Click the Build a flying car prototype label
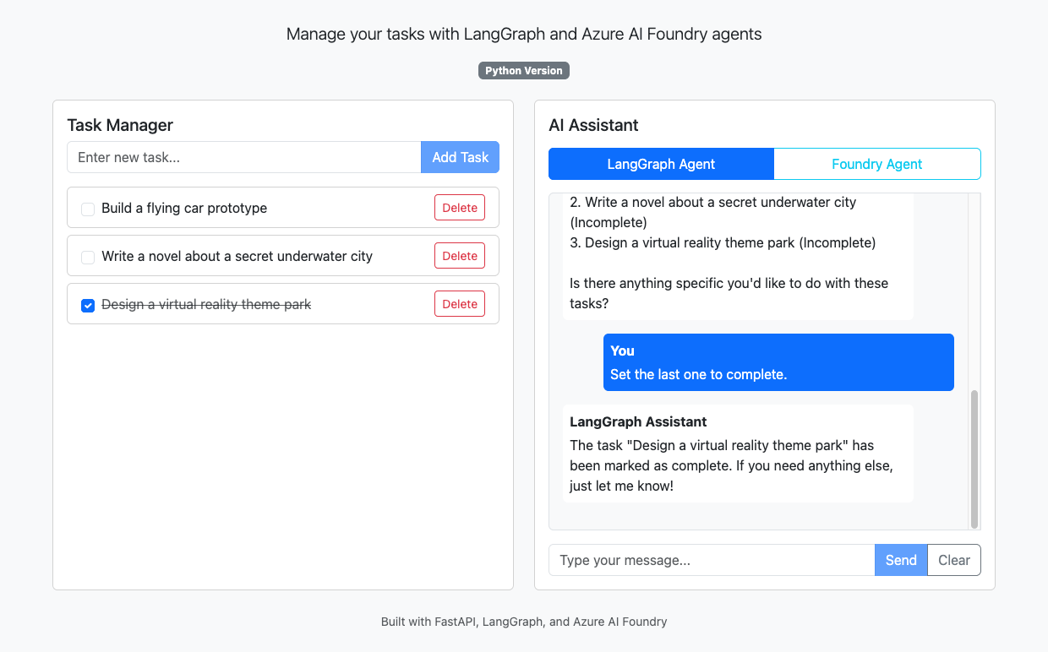Viewport: 1048px width, 652px height. [184, 209]
